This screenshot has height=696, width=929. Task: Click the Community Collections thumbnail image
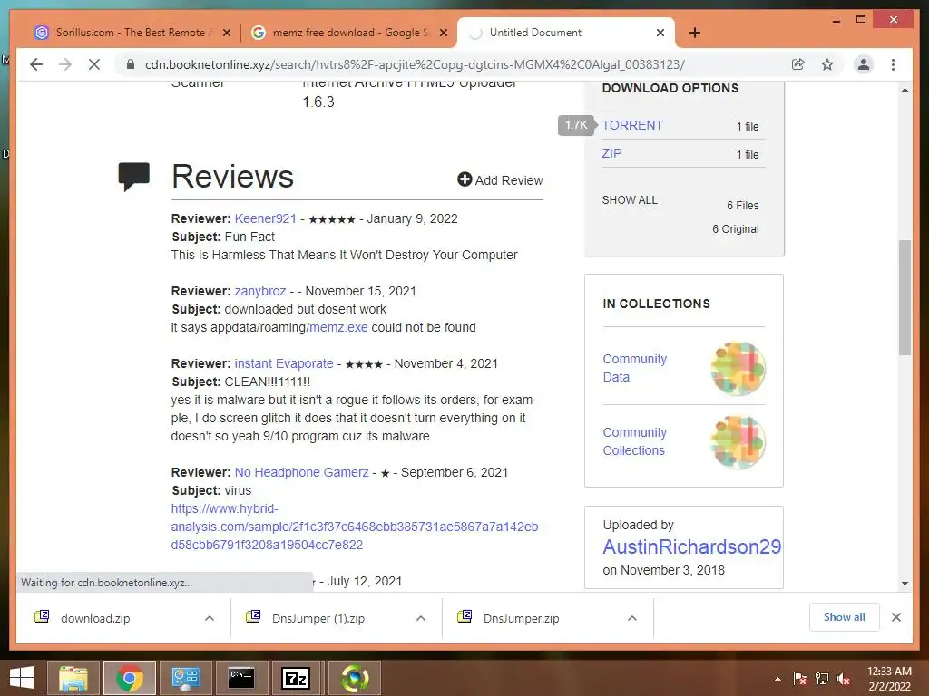738,442
